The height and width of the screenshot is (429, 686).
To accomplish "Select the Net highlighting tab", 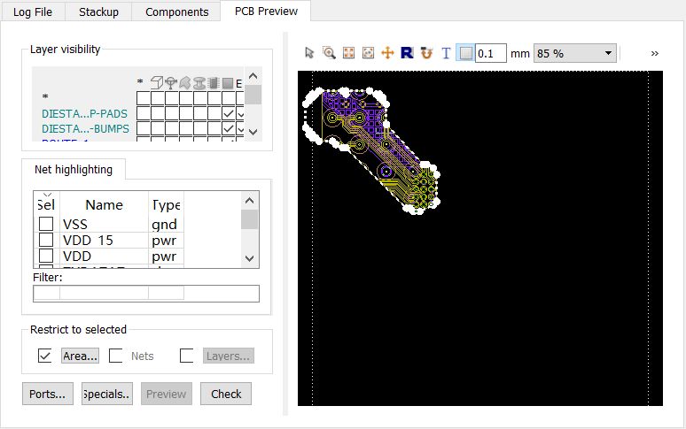I will [74, 169].
